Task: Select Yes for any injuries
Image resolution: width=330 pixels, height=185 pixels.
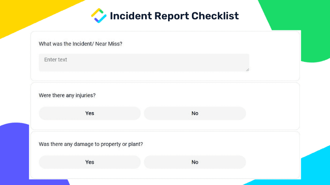Action: coord(90,113)
